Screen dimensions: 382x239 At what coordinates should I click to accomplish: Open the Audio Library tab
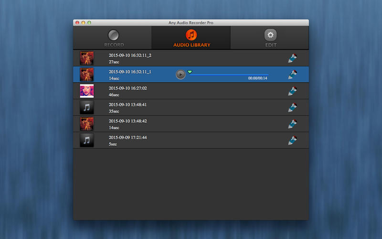(191, 38)
